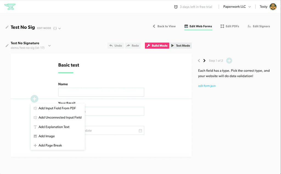The image size is (281, 174).
Task: Switch to Build Mode
Action: (157, 45)
